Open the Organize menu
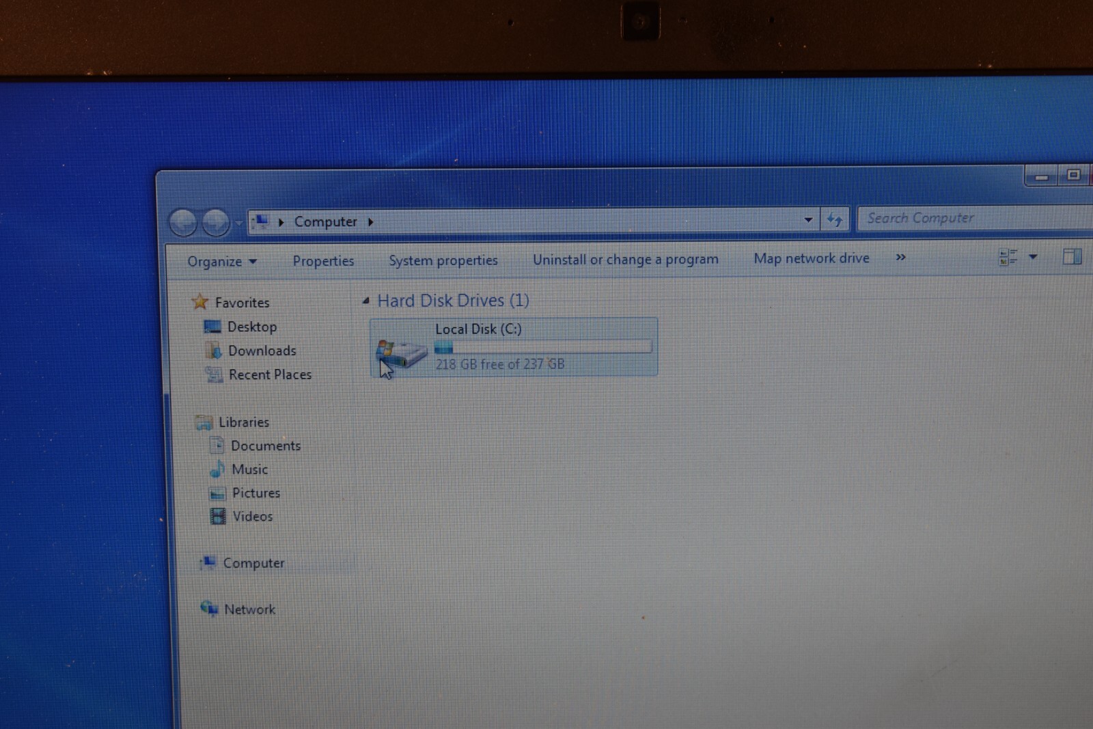Screen dimensions: 1093x729 coord(222,262)
